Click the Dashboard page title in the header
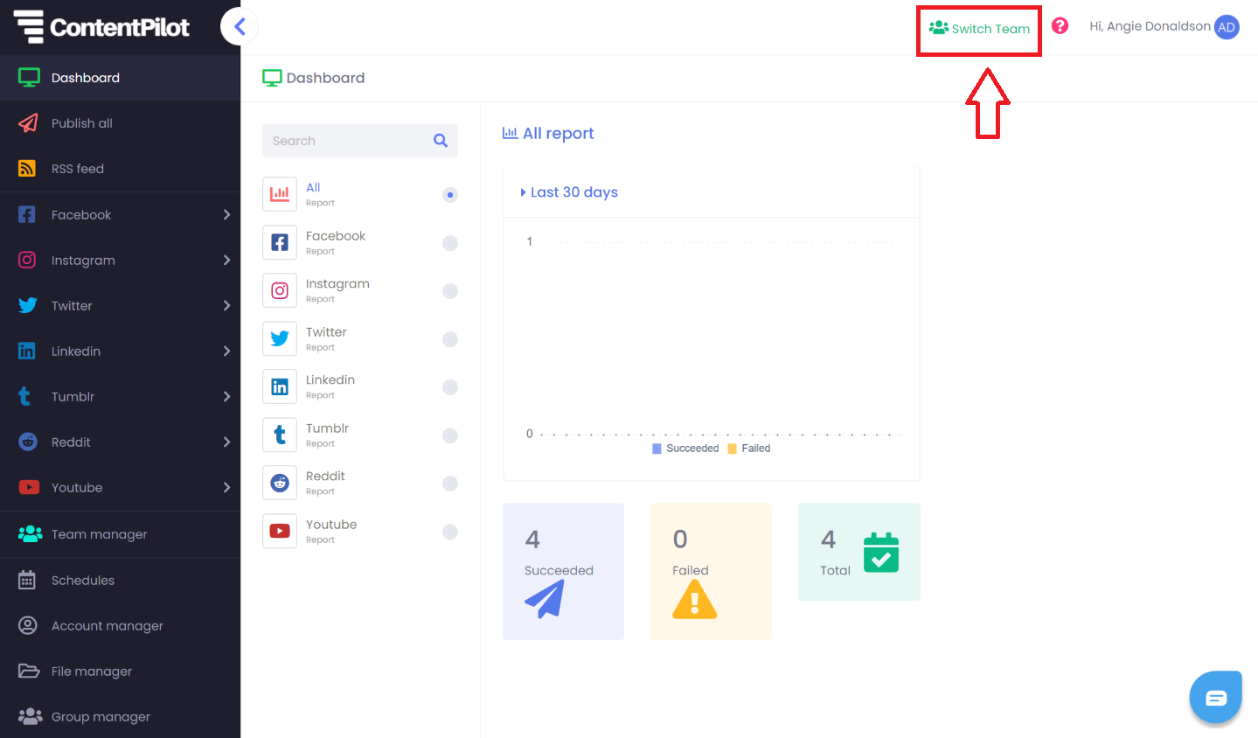This screenshot has width=1258, height=738. (314, 78)
